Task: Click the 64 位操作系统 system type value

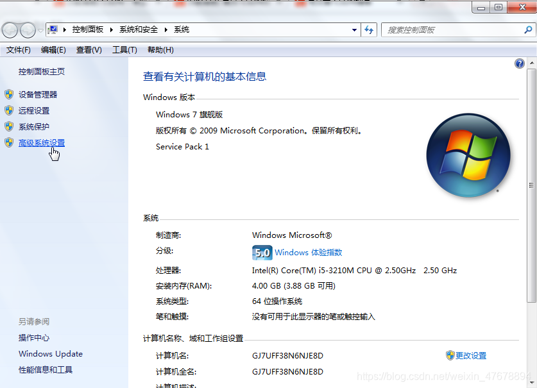Action: pos(277,301)
